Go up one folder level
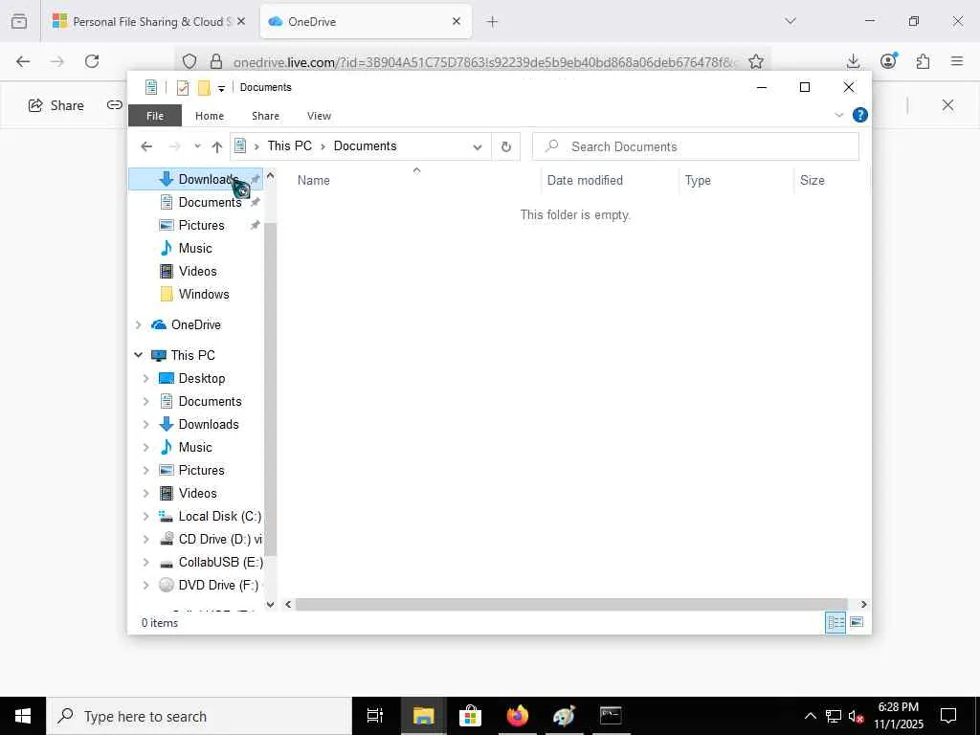Screen dimensions: 980x735 click(x=217, y=146)
